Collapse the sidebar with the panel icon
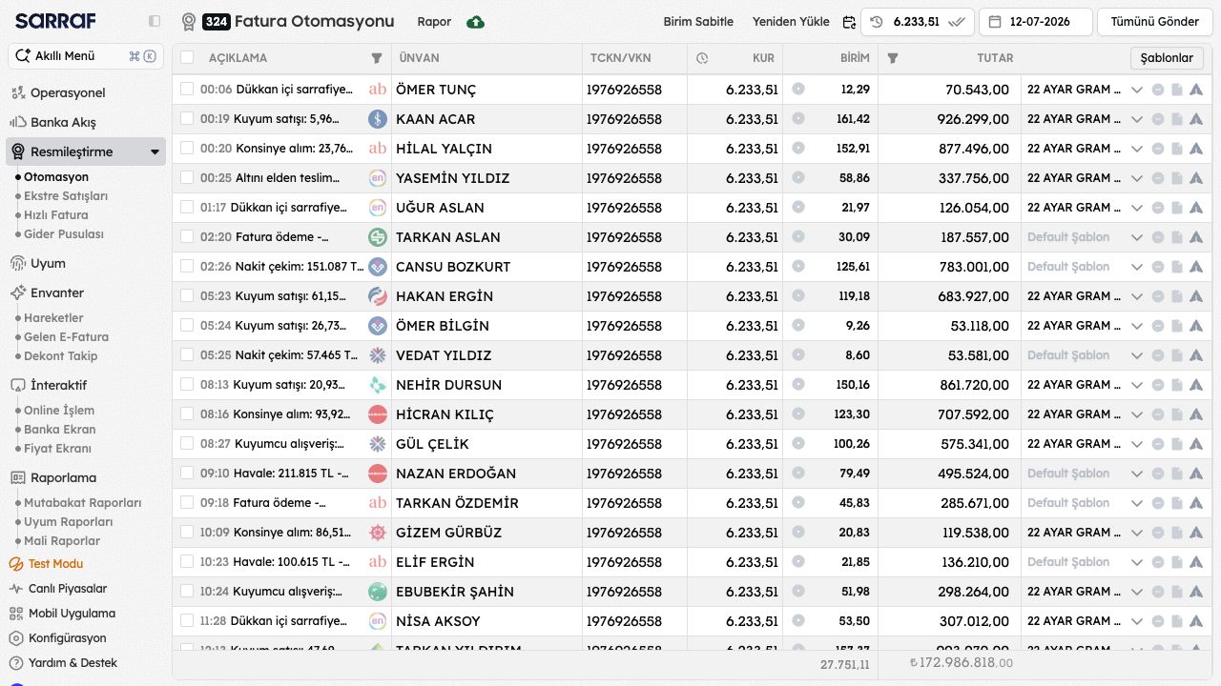 [x=155, y=21]
